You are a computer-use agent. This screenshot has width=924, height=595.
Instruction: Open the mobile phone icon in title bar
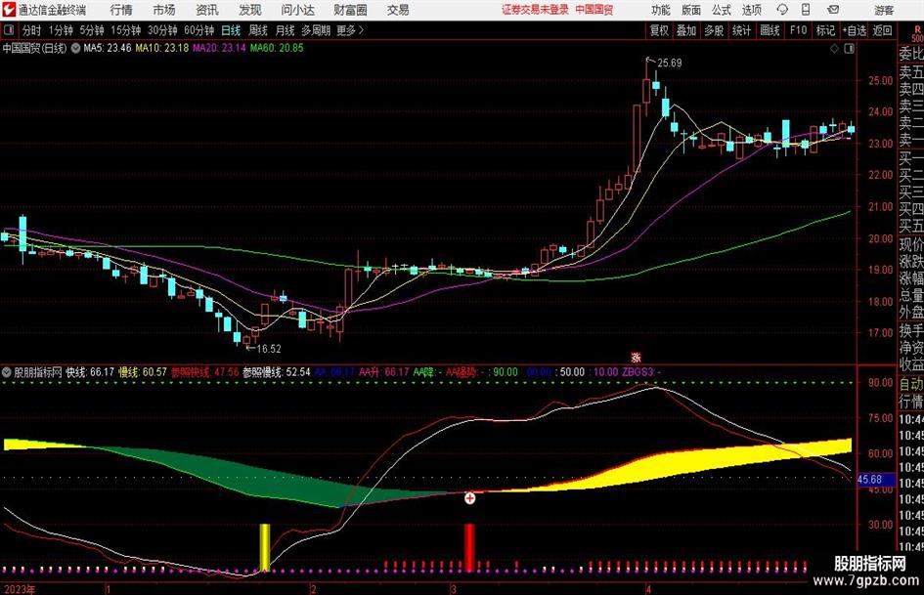click(806, 10)
